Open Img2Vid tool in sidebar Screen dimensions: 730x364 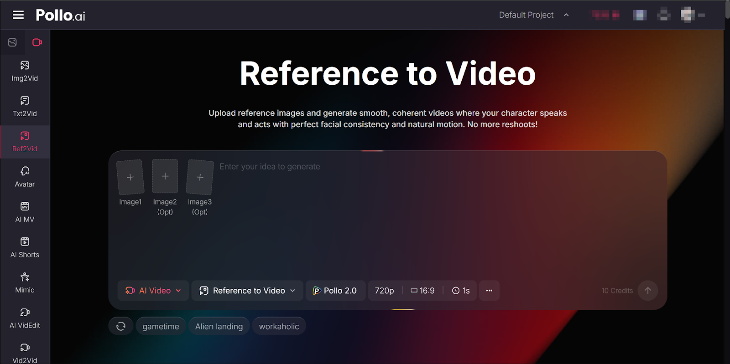click(25, 71)
